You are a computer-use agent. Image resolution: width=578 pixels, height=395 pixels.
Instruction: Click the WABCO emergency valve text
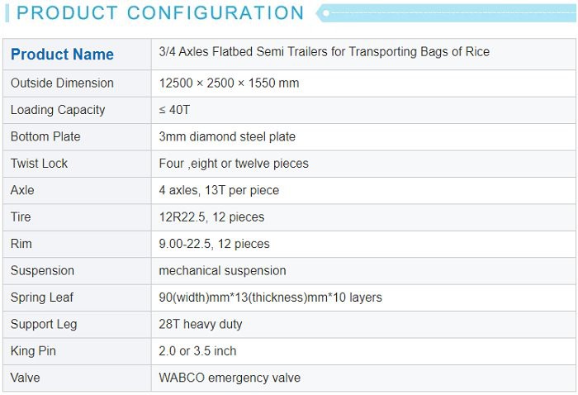230,378
